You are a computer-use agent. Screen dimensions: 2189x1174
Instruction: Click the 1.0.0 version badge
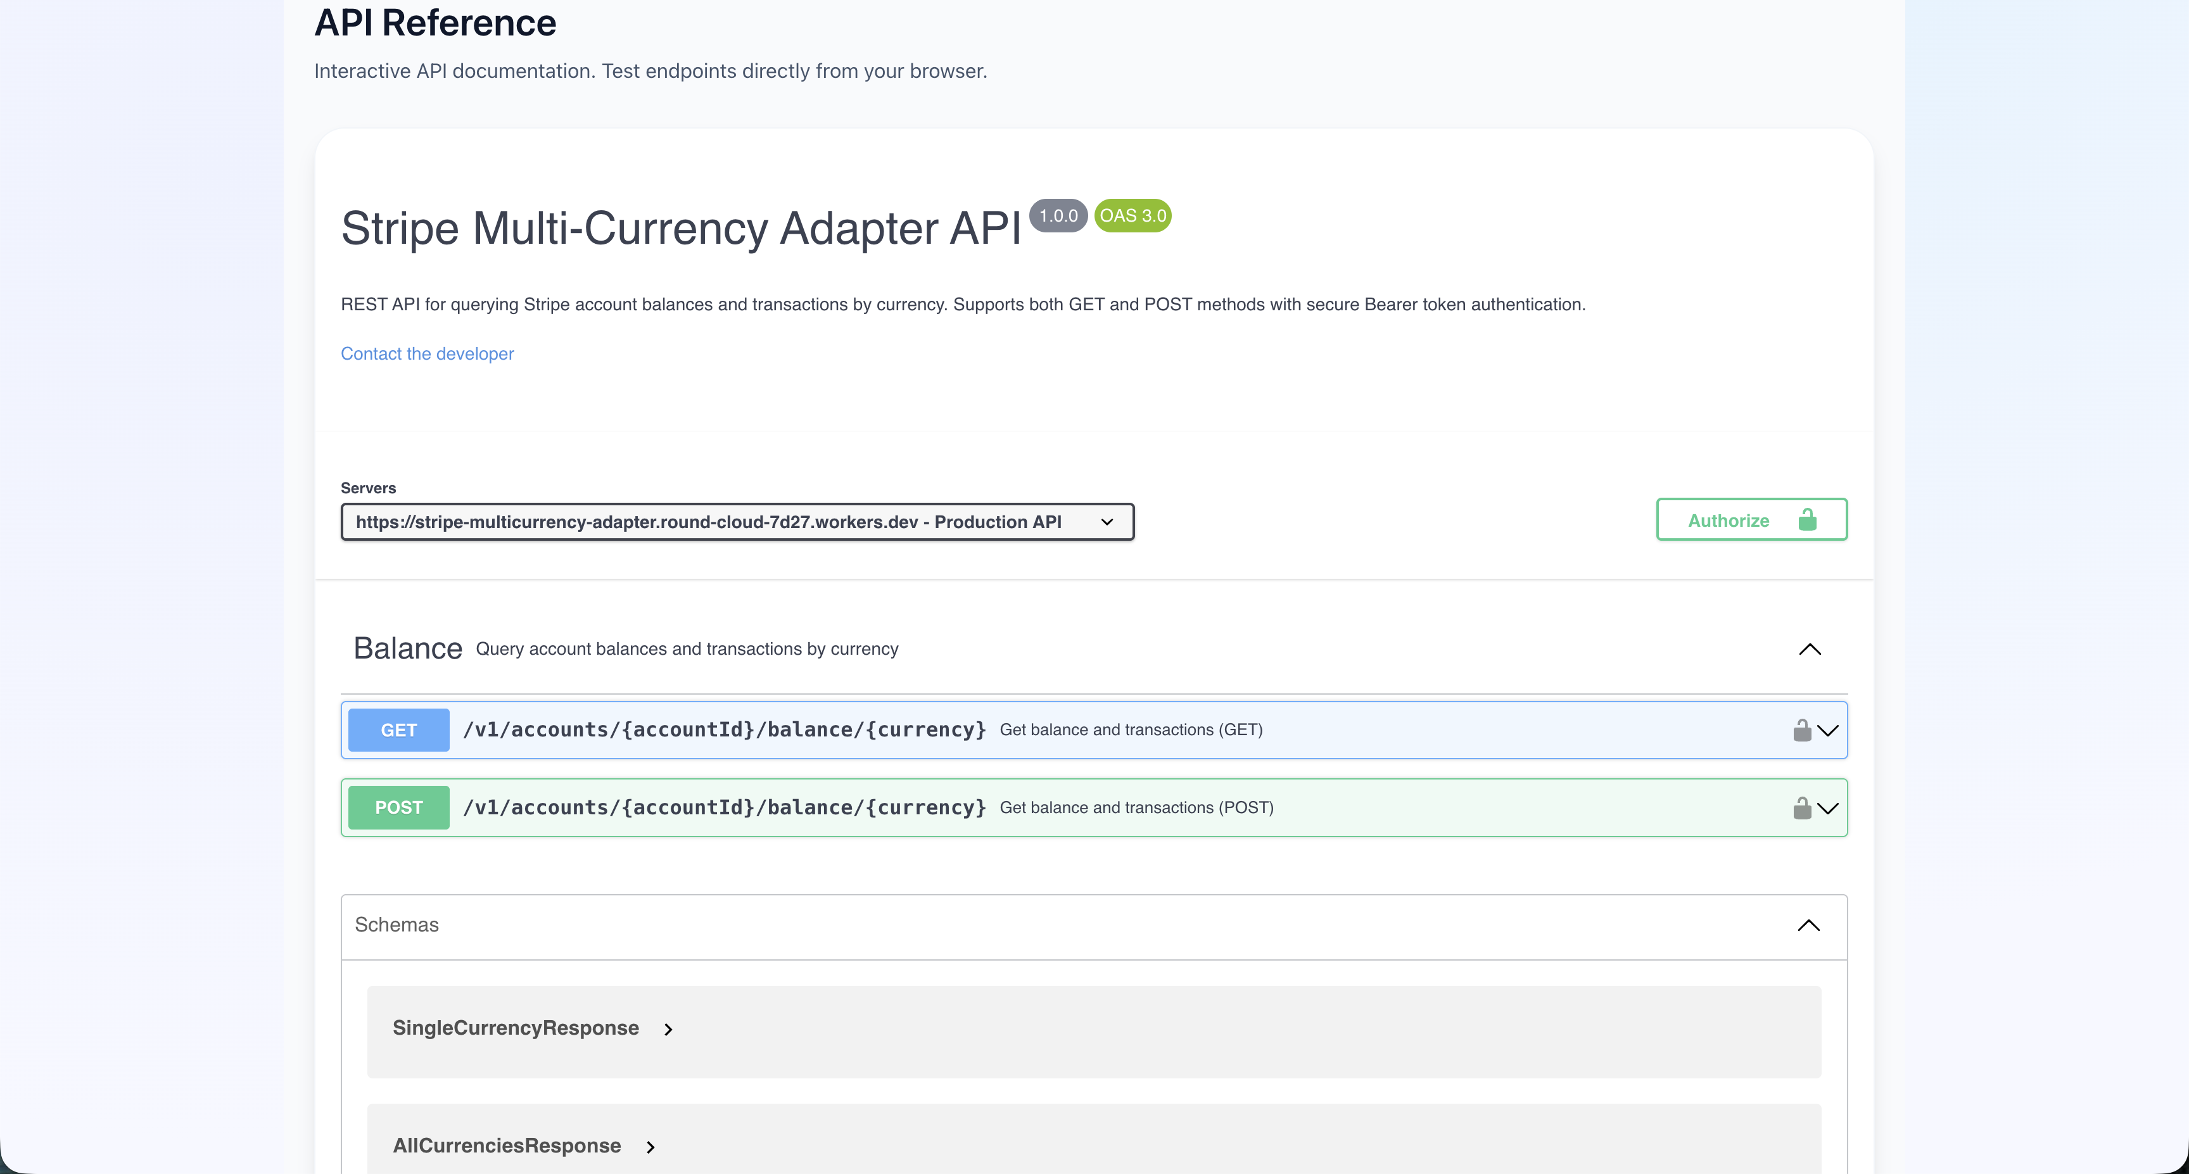1058,216
